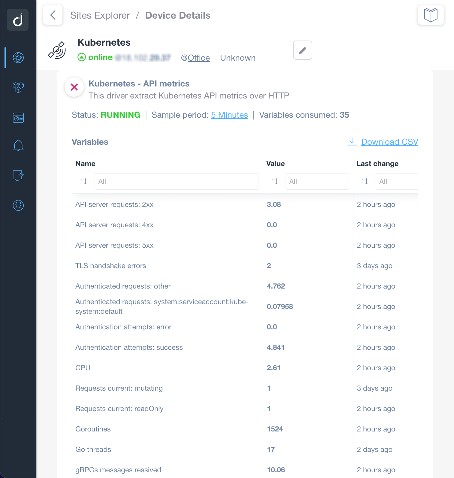Click the puzzle integrations icon in sidebar
Viewport: 454px width, 478px height.
(18, 175)
